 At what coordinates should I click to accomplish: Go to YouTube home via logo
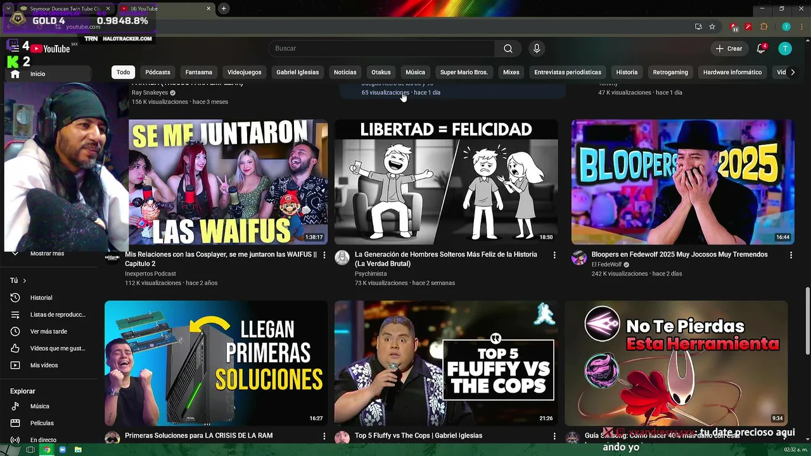click(50, 49)
